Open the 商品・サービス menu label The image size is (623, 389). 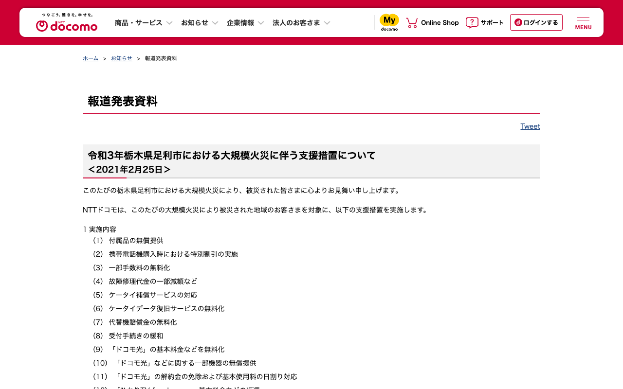(139, 23)
